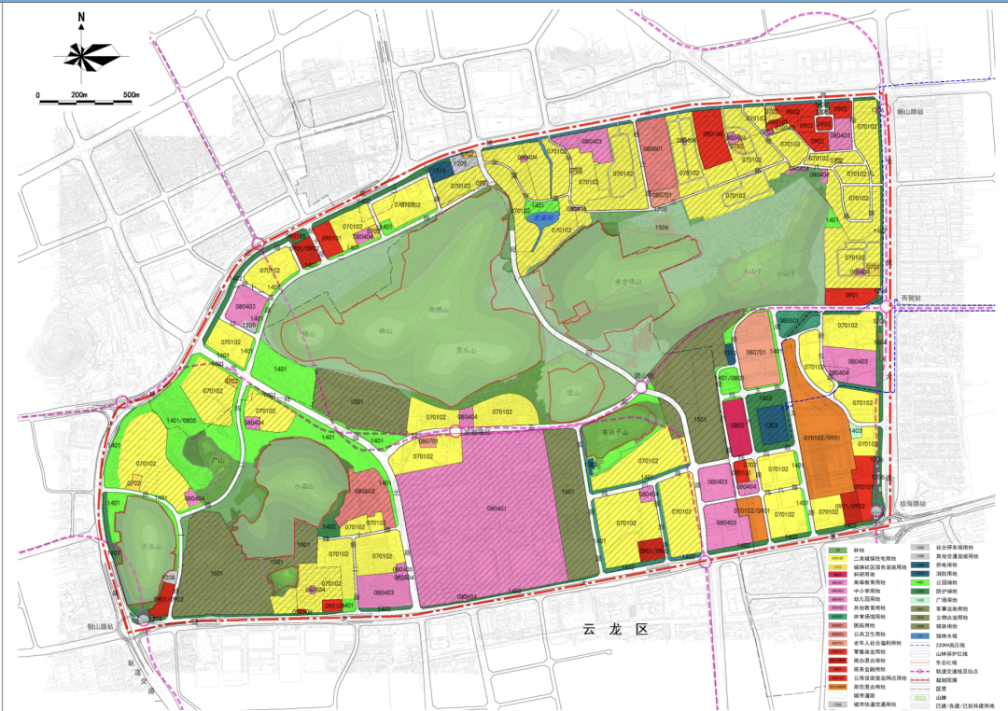Screen dimensions: 1008x711
Task: Click the 17 陆地水域 legend swatch
Action: (920, 635)
